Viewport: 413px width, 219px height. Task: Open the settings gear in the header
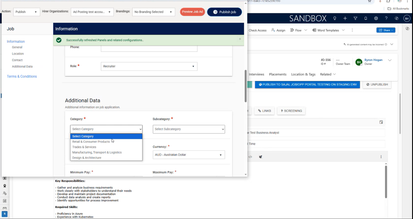click(376, 18)
